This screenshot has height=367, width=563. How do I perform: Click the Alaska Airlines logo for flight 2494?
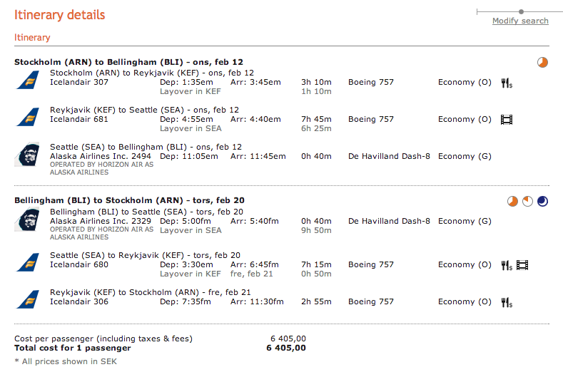(28, 155)
